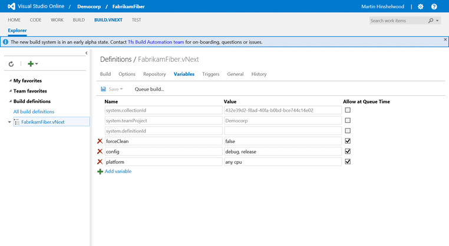Open the dropdown next to green plus
The image size is (449, 246).
click(x=37, y=64)
